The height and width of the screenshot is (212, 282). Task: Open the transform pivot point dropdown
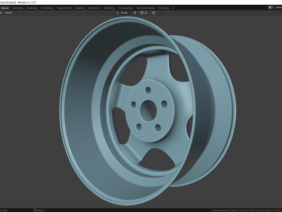click(x=136, y=13)
